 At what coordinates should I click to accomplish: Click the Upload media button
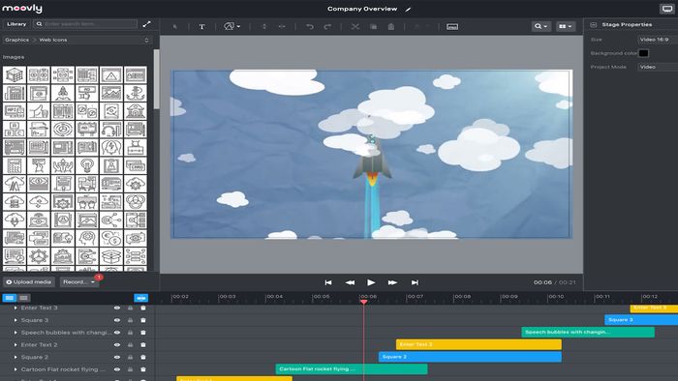coord(28,281)
